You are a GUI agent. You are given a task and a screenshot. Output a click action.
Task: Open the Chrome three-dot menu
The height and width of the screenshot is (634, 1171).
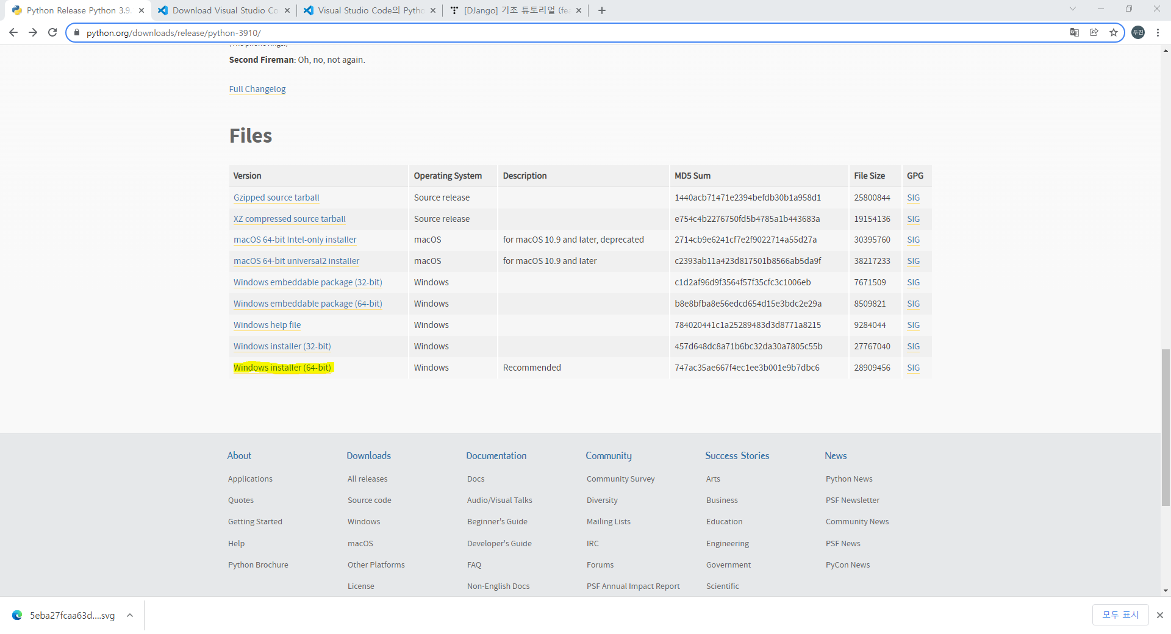[x=1158, y=32]
